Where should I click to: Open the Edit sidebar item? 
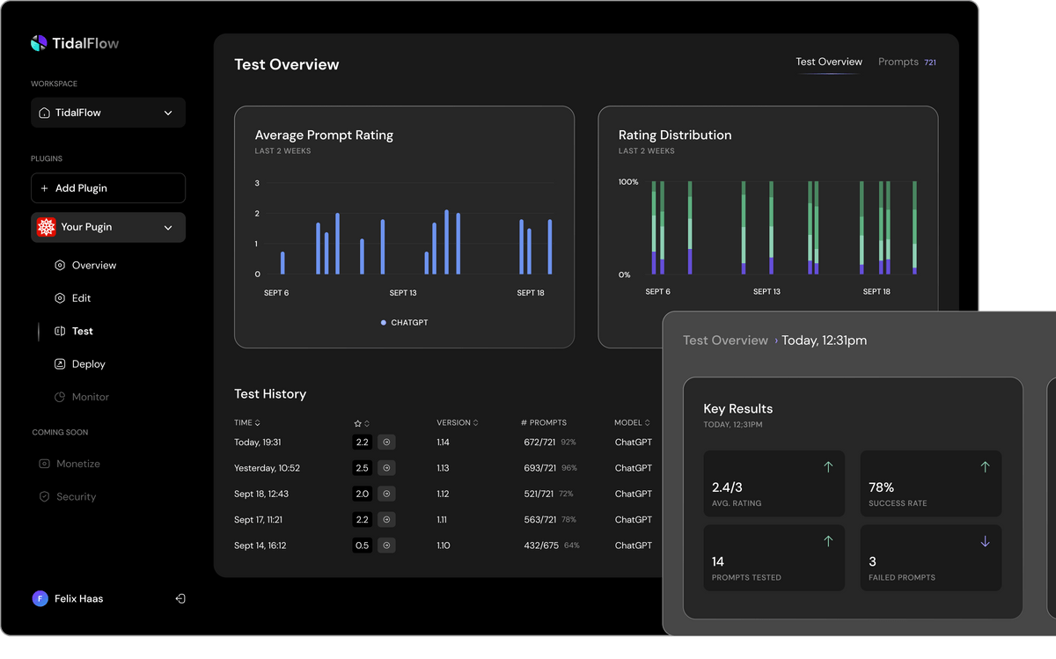(x=81, y=298)
